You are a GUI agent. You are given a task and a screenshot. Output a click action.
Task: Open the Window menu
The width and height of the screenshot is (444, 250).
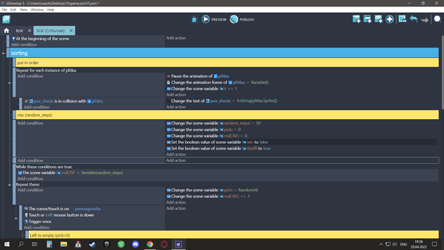coord(37,10)
